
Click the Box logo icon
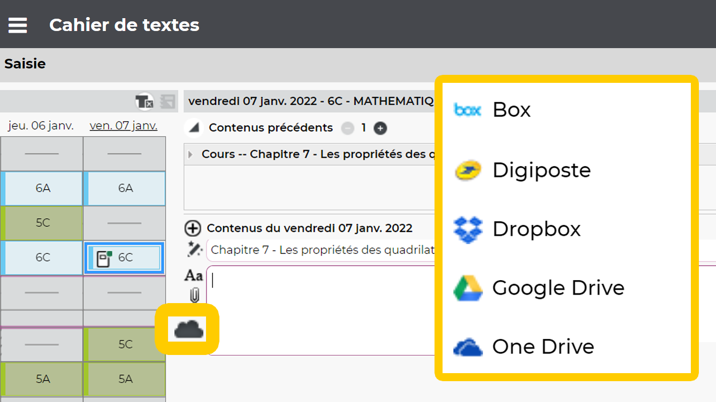pos(468,110)
